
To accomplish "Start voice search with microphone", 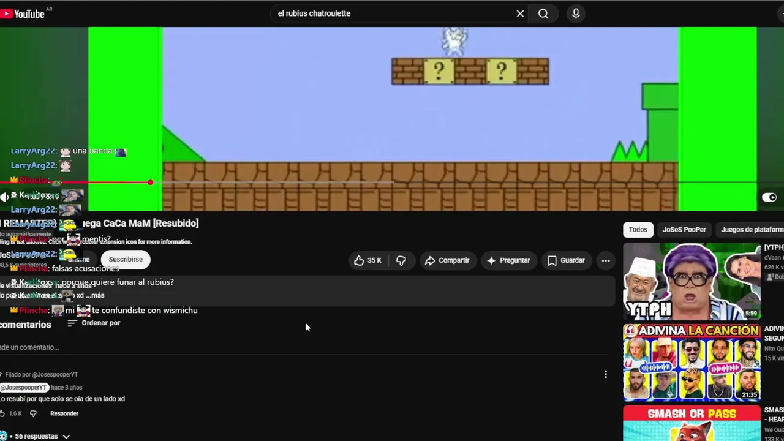I will [x=576, y=13].
